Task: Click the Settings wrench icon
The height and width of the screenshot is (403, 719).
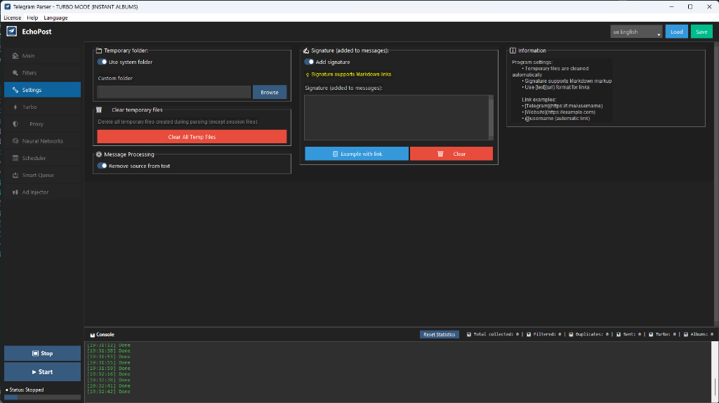Action: 15,90
